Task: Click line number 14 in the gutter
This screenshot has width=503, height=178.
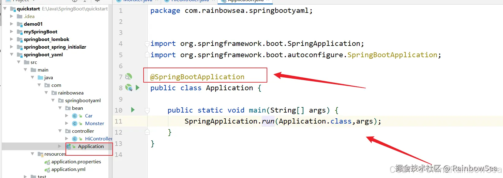Action: click(x=118, y=155)
